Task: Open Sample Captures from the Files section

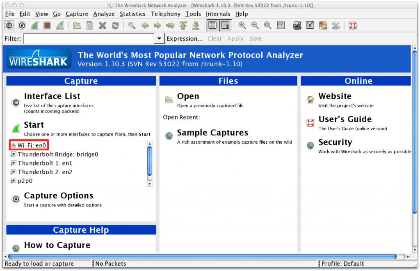Action: tap(212, 133)
